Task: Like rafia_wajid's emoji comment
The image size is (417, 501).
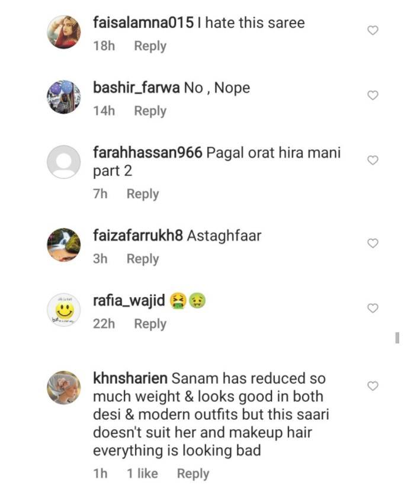Action: (373, 308)
